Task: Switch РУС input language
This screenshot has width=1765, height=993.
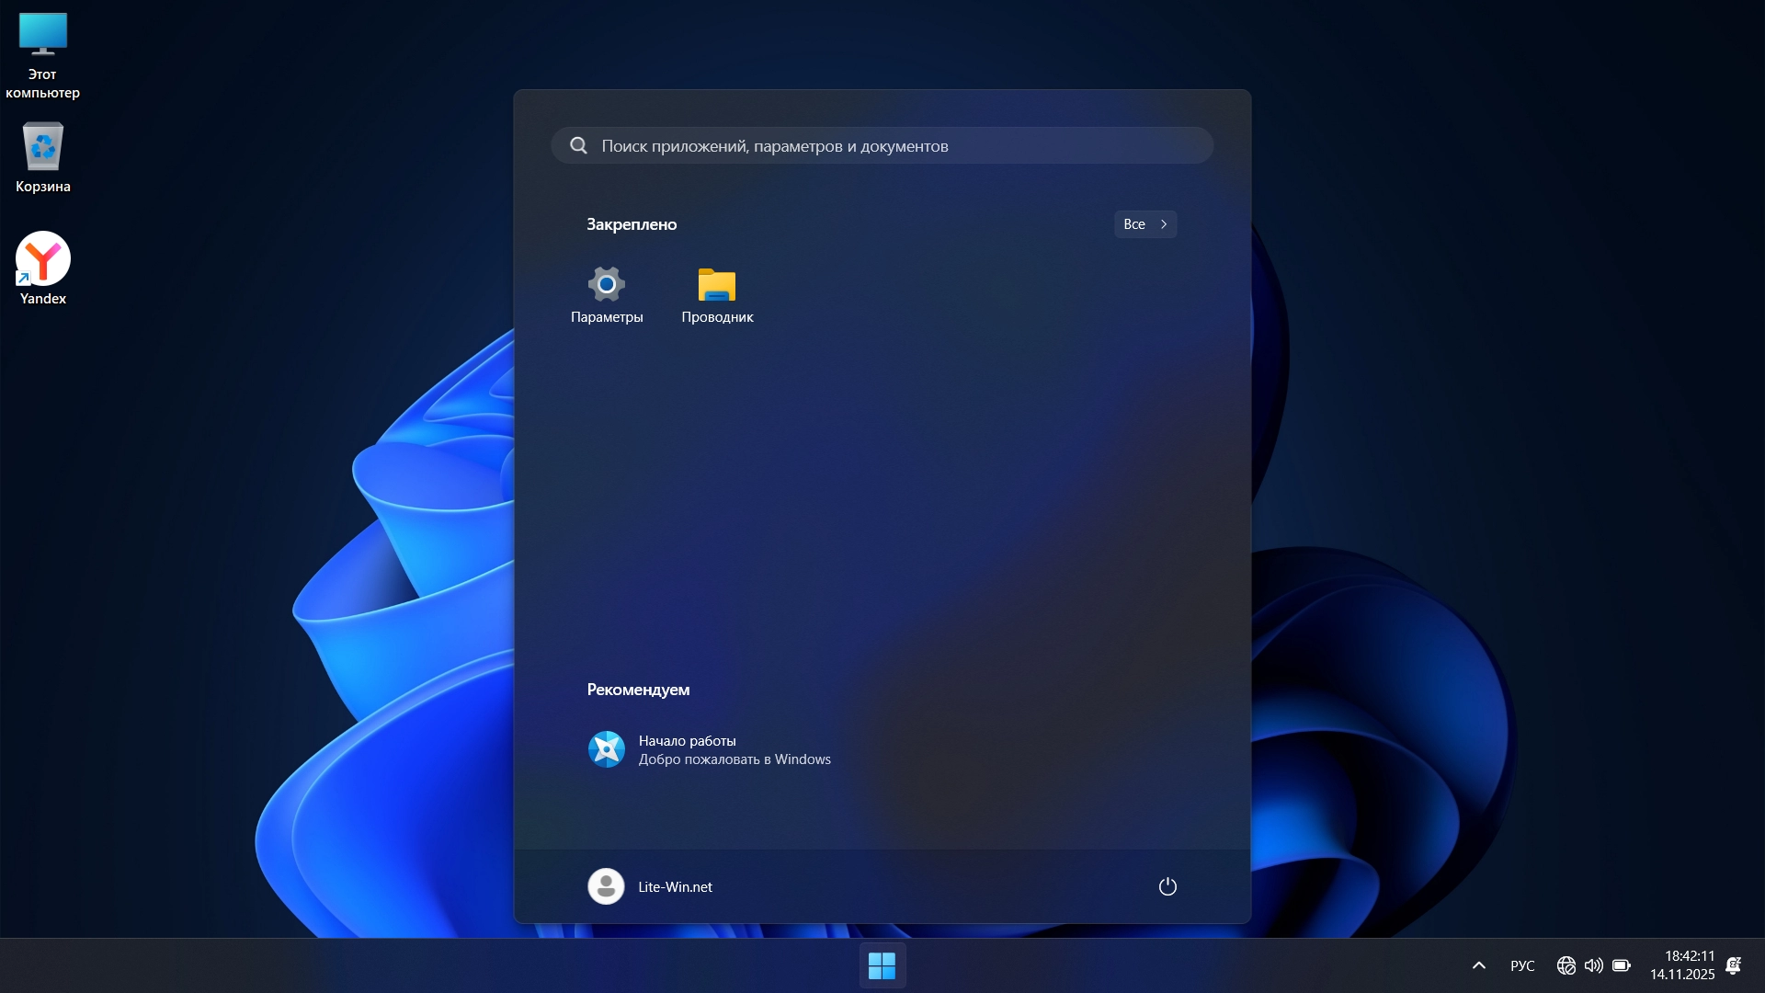Action: click(x=1522, y=965)
